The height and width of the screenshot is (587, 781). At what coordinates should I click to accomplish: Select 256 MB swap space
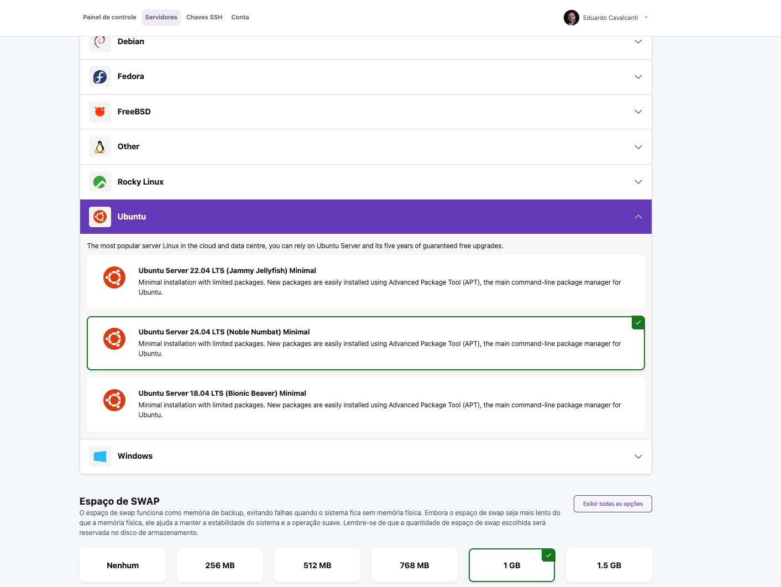[x=220, y=565]
